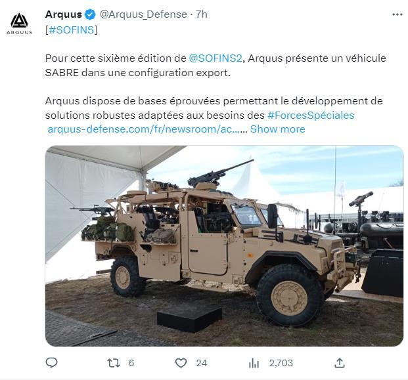Open the #ForcesSpéciales hashtag
Image resolution: width=408 pixels, height=380 pixels.
pos(311,115)
